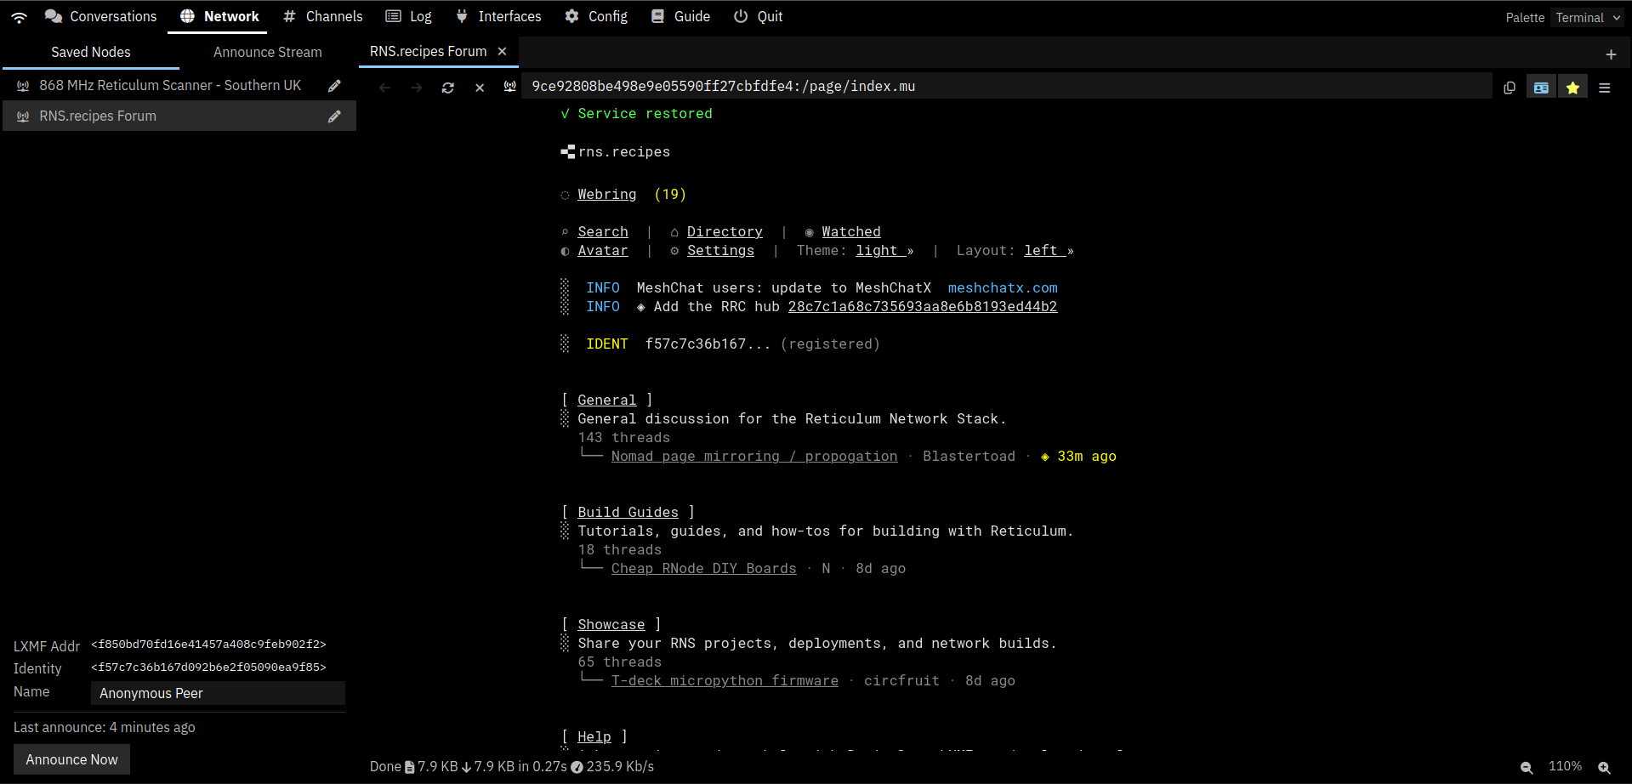Click the Name input field
1632x784 pixels.
pos(218,694)
